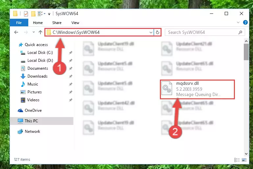Switch to details view layout

tap(237, 160)
